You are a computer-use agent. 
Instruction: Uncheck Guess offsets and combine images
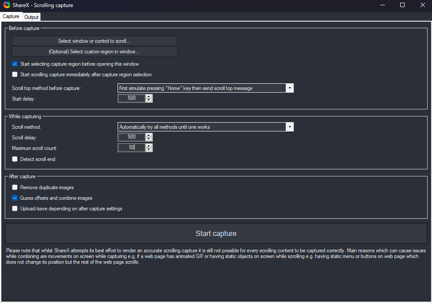pos(15,198)
